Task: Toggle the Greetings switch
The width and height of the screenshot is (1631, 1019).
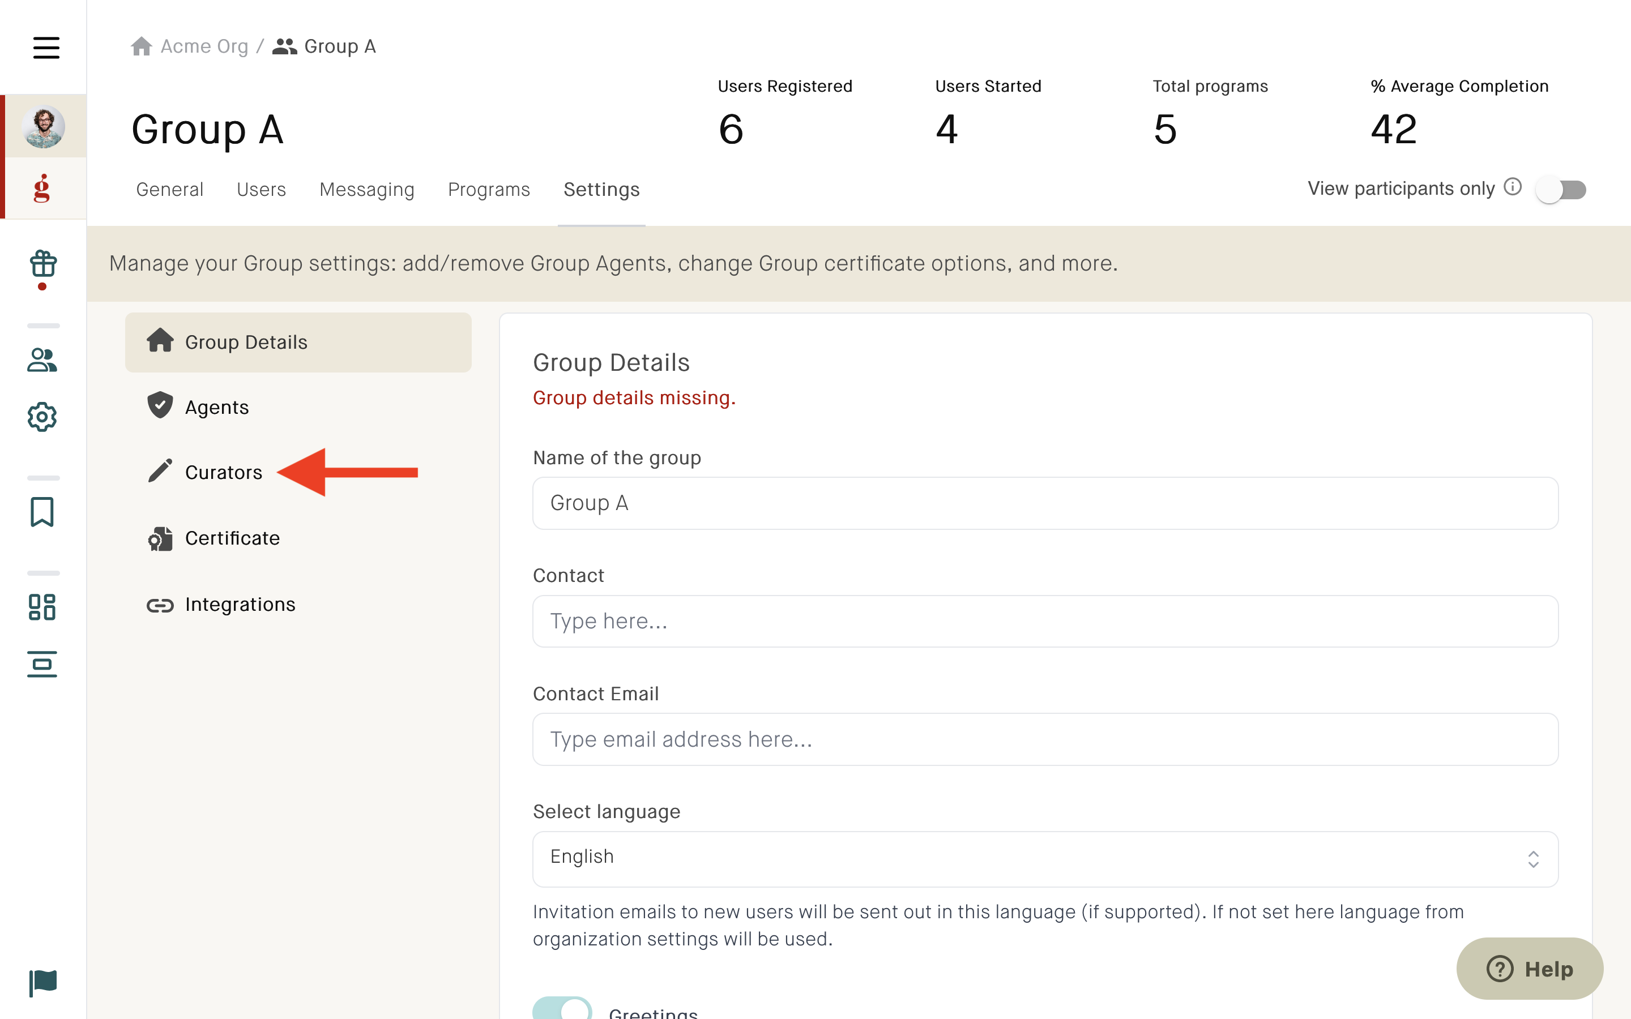Action: click(x=562, y=1008)
